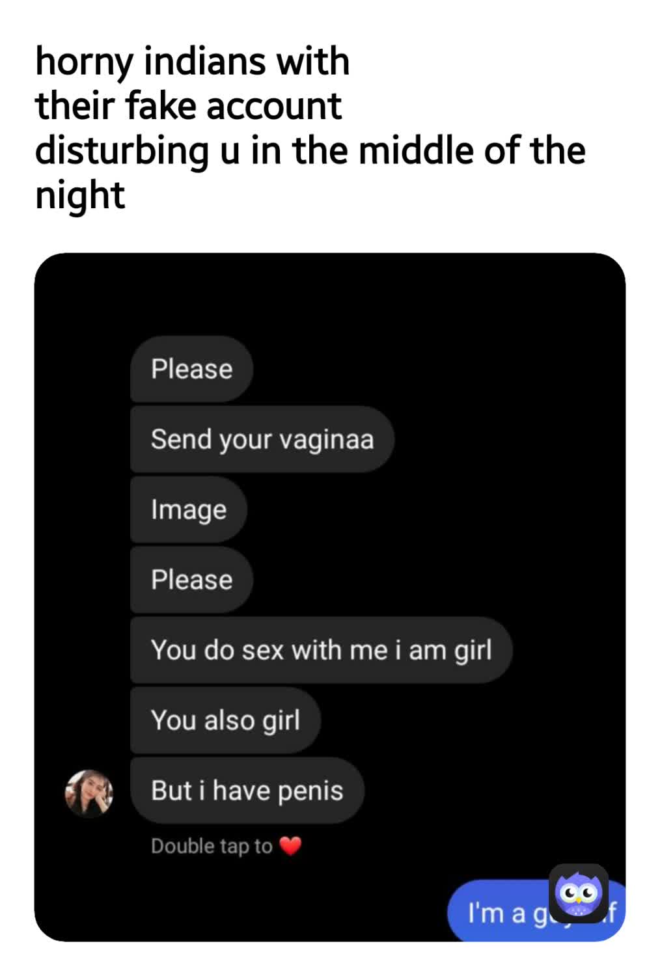This screenshot has width=660, height=976.
Task: Select the "Please" bubble above "Send your vaginaa"
Action: coord(191,369)
